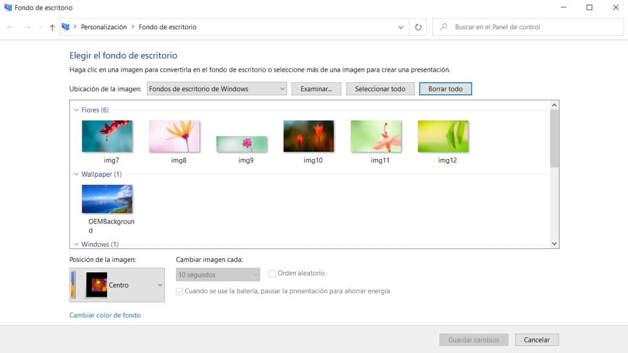Click the Control Panel icon in the address bar

[65, 26]
